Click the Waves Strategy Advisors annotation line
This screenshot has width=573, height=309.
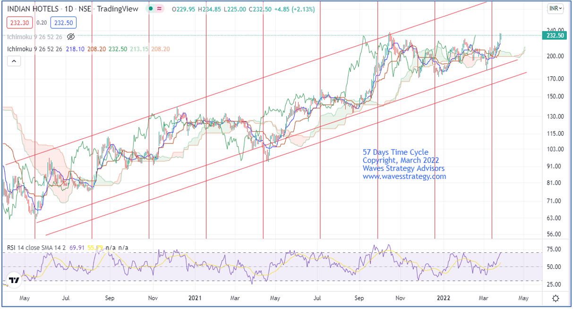[x=403, y=168]
